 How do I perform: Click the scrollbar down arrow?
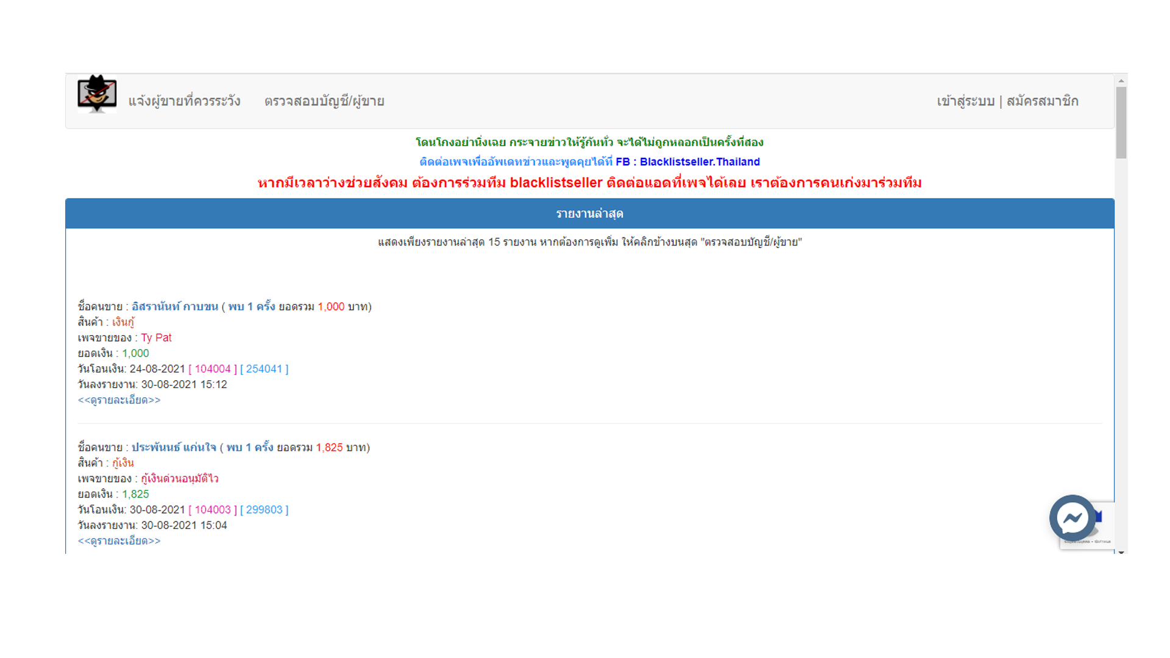tap(1121, 551)
